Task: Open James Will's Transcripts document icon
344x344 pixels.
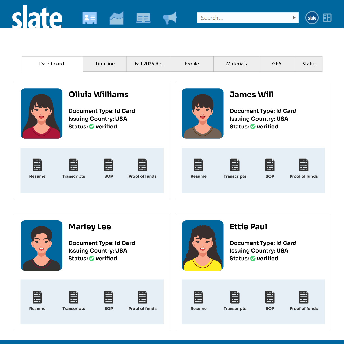Action: click(x=235, y=164)
